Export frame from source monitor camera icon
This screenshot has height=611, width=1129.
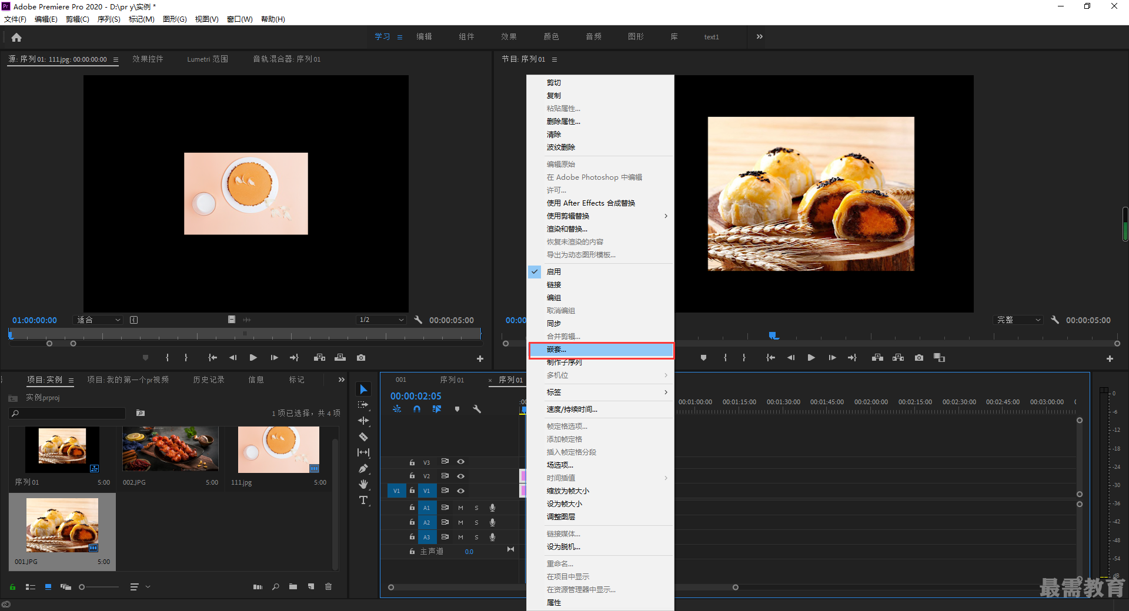(361, 357)
